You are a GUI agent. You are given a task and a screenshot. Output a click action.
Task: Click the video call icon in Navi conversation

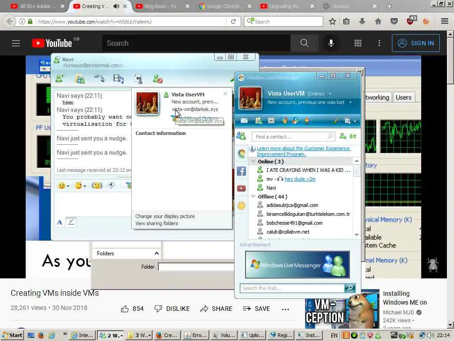pos(118,79)
